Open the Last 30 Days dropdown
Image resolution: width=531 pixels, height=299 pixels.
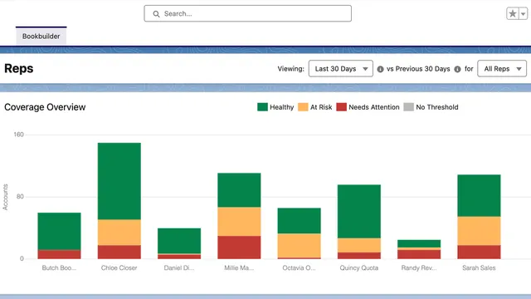click(x=341, y=69)
